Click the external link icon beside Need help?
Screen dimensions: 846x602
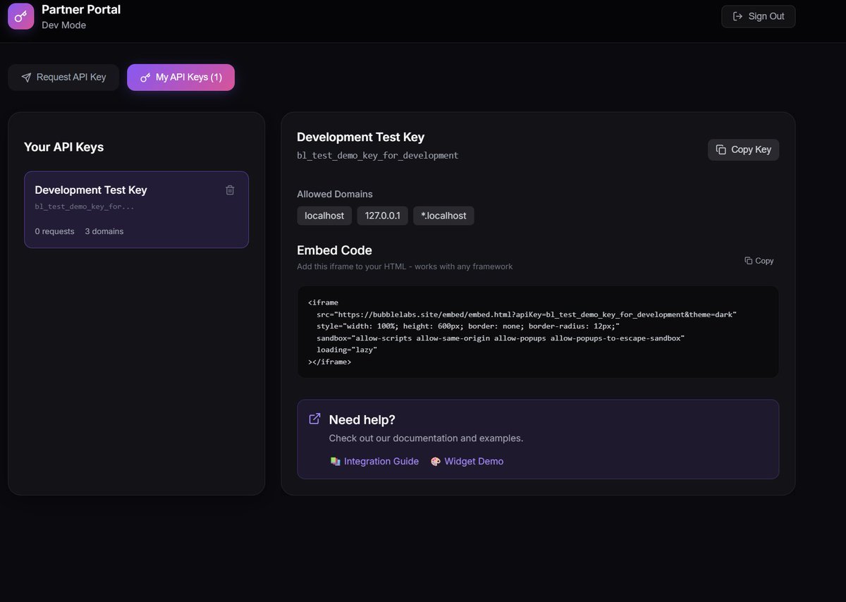click(x=315, y=419)
